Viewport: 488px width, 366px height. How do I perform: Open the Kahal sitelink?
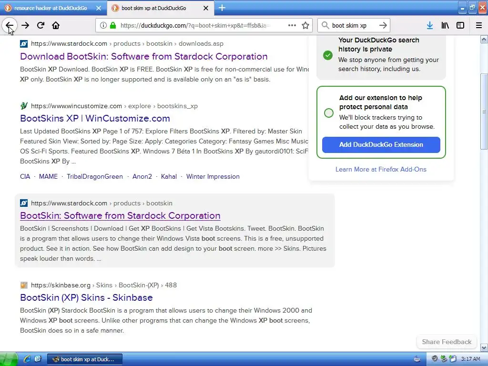[x=169, y=176]
